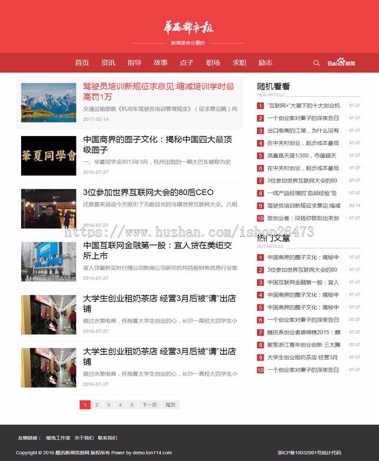Open hot item 3 中国互联网金融第一股：宜人
Image resolution: width=379 pixels, height=461 pixels.
click(303, 282)
